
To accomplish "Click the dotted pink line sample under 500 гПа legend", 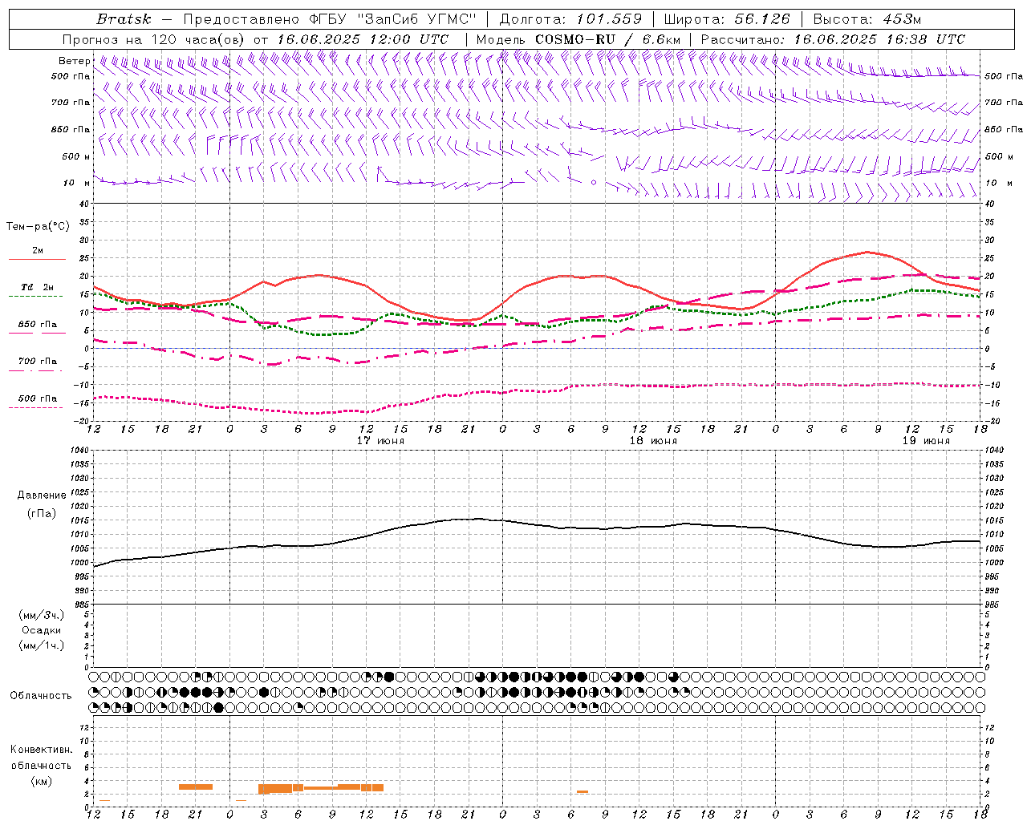I will [35, 408].
